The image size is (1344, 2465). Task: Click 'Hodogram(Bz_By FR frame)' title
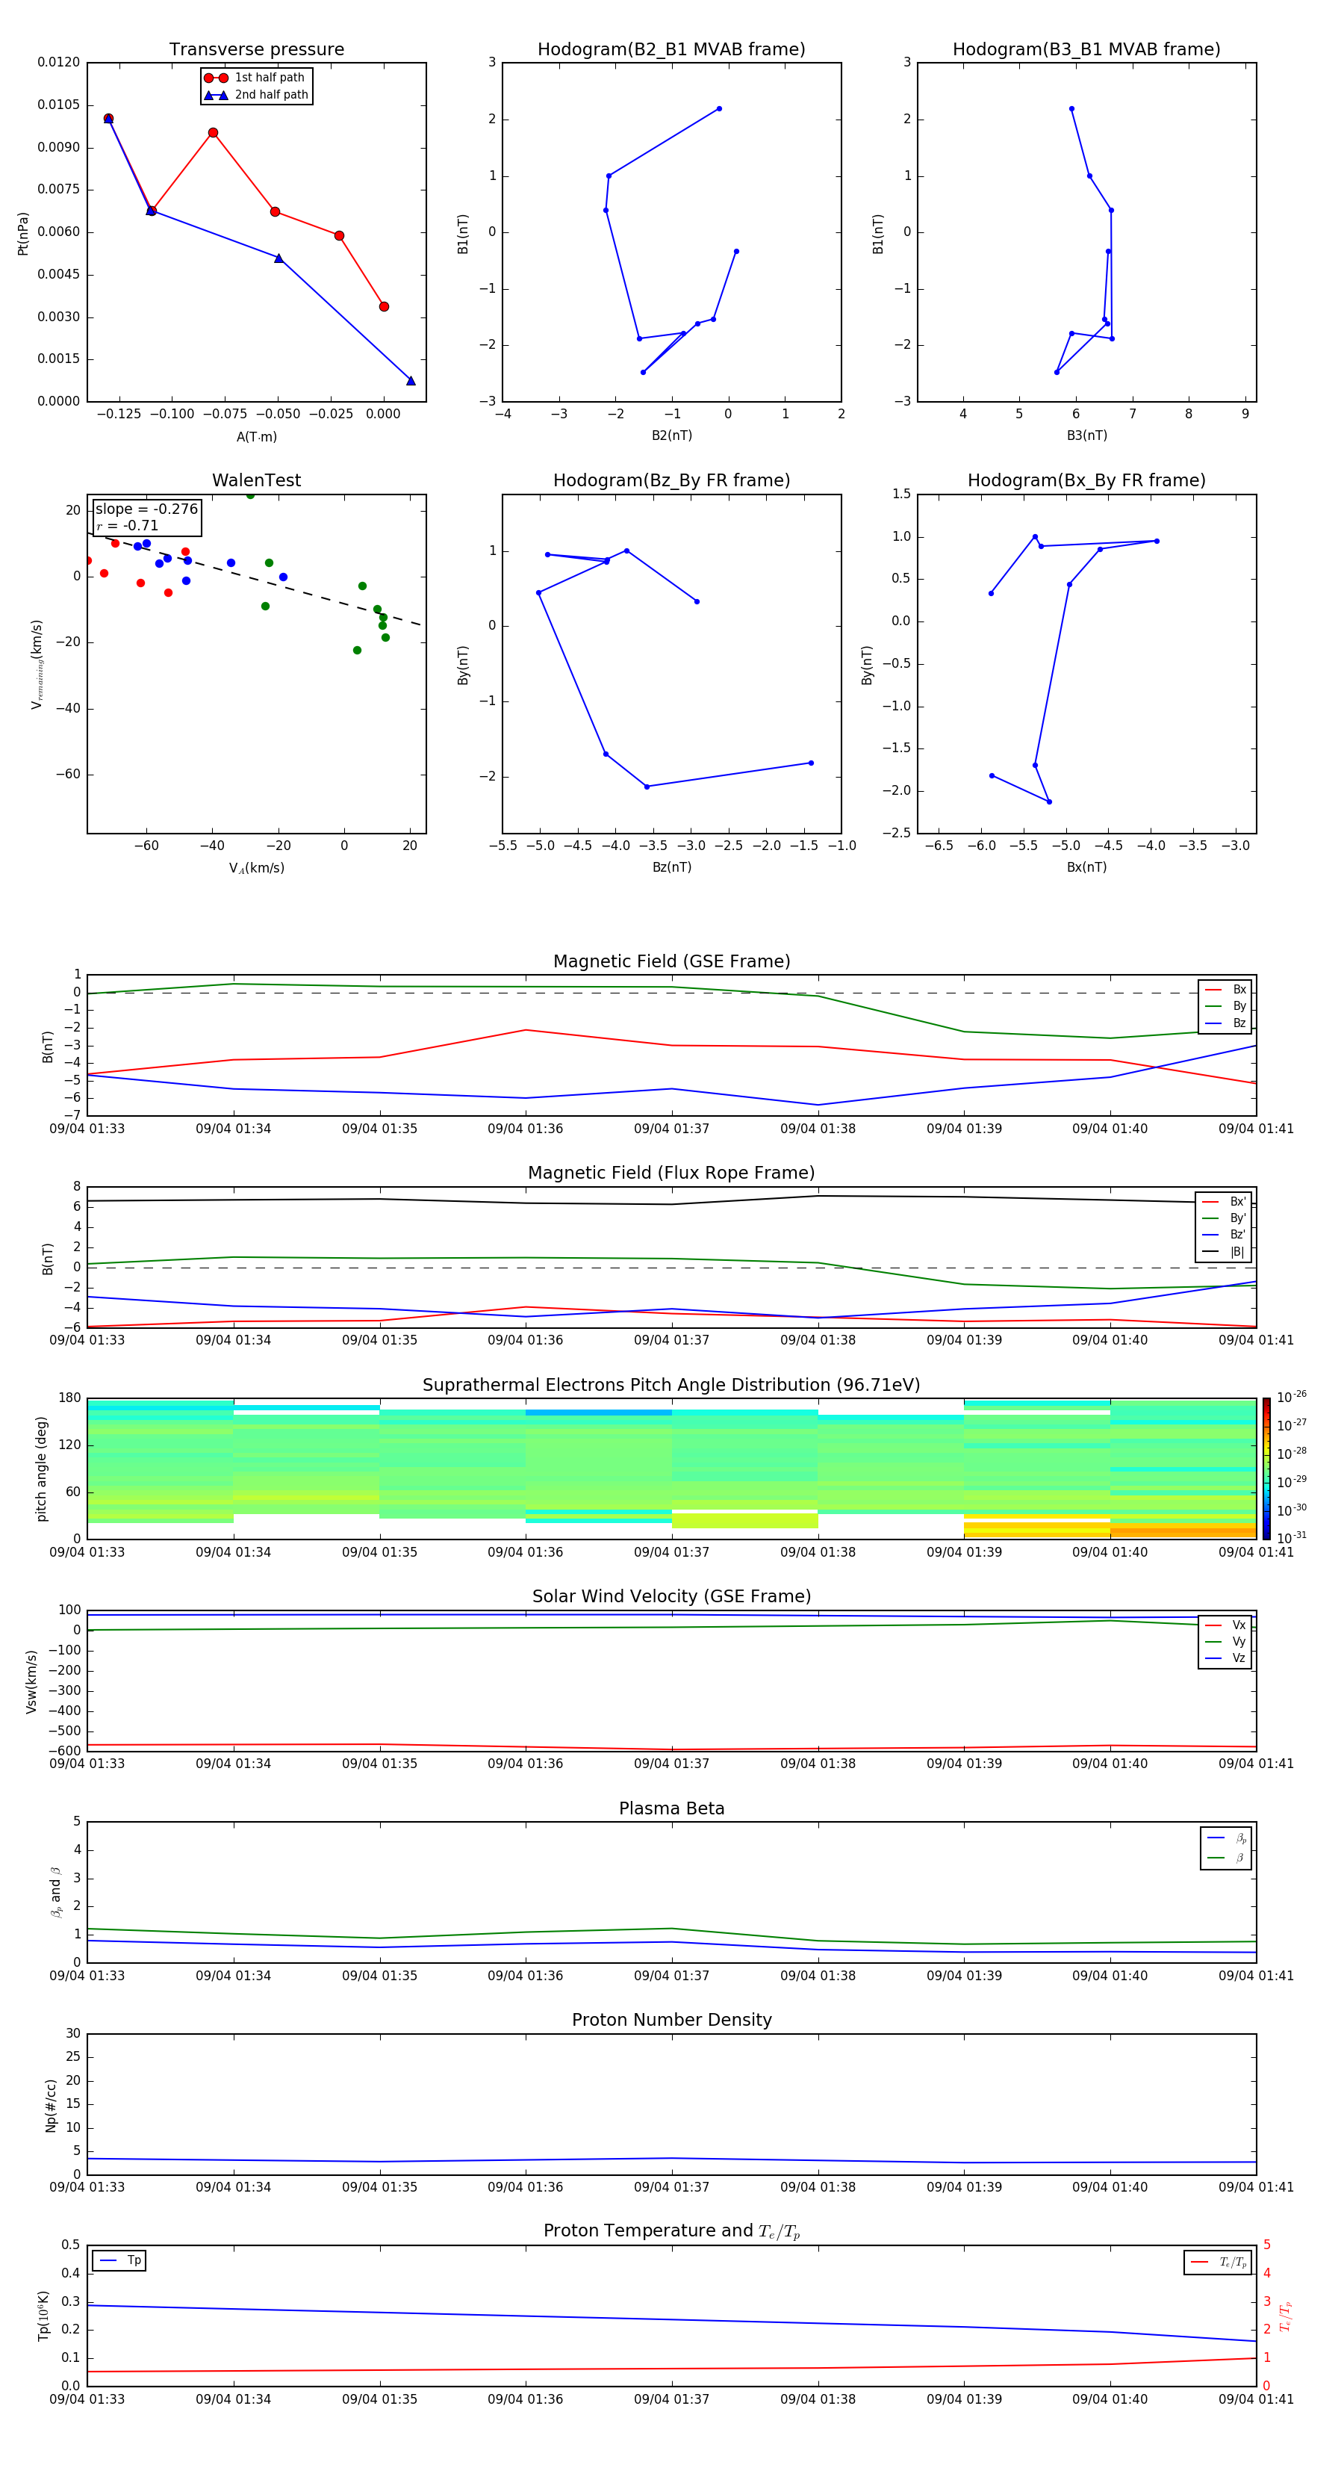tap(671, 480)
